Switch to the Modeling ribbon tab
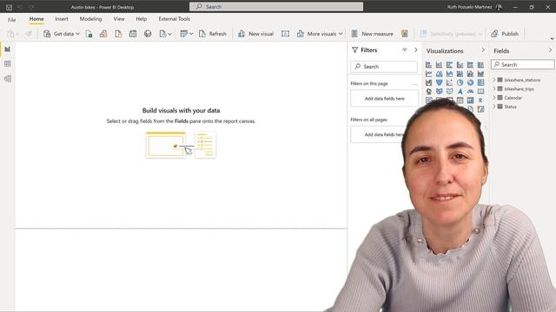 click(x=90, y=19)
